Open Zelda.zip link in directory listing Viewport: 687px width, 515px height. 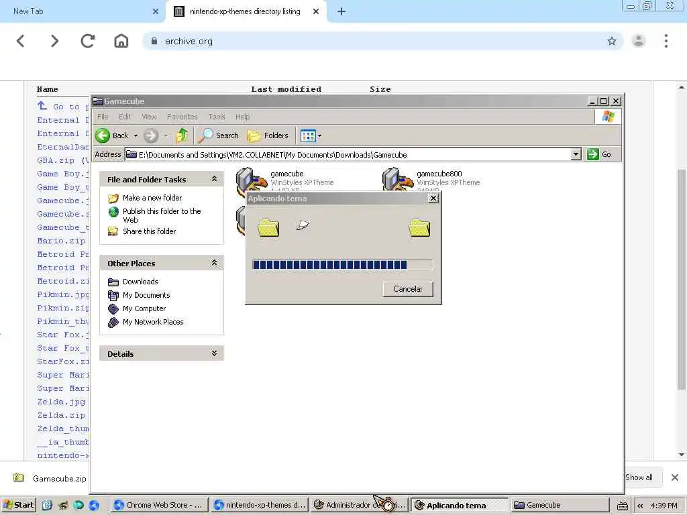click(x=61, y=415)
